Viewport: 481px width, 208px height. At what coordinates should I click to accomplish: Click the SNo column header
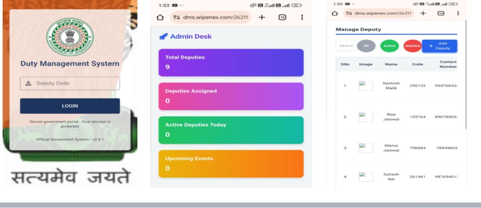345,64
